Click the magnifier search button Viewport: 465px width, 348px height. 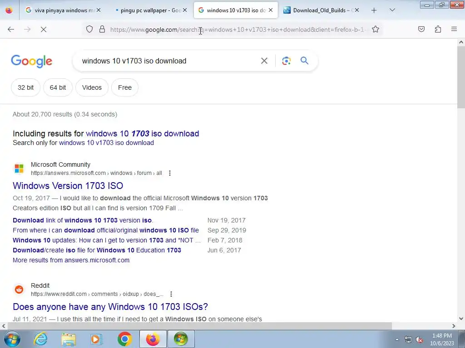coord(305,61)
